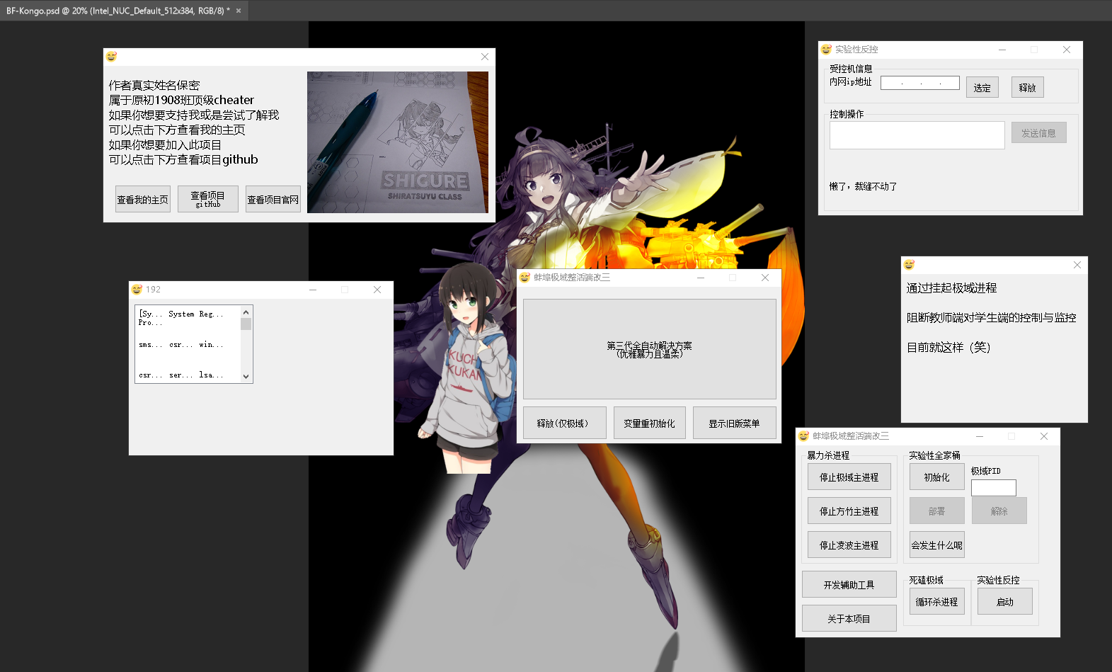Screen dimensions: 1112x672
Task: Click the Shigure sketch photo thumbnail
Action: pyautogui.click(x=398, y=142)
